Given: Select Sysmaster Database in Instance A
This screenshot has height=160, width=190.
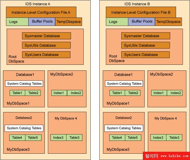Looking at the screenshot, I should click(47, 36).
